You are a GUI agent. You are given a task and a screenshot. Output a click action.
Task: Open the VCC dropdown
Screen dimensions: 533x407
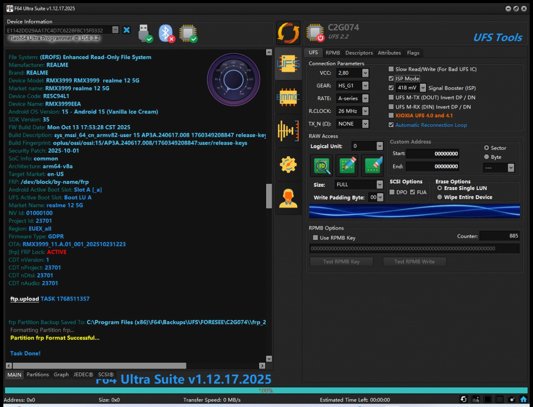[x=365, y=73]
